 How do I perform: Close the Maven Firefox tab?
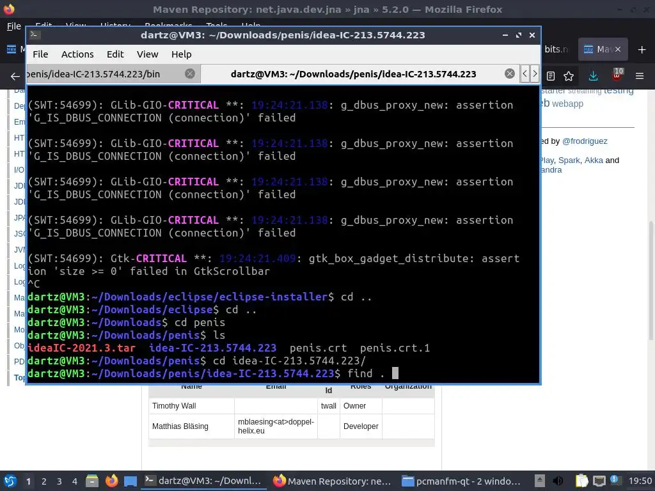click(618, 49)
